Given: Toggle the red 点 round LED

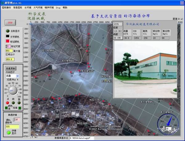Looking at the screenshot, I should point(7,103).
